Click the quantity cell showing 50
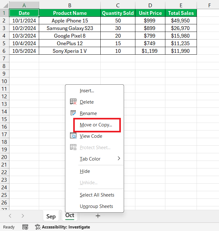 (118, 21)
